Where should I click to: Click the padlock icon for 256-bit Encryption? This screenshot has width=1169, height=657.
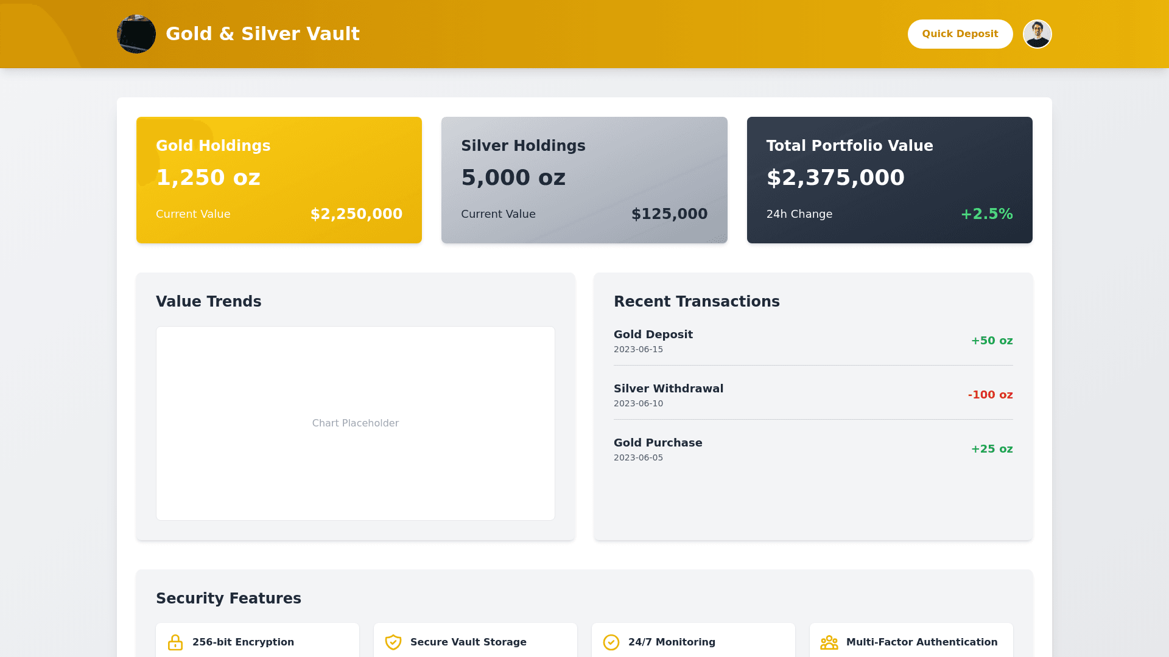pyautogui.click(x=175, y=642)
